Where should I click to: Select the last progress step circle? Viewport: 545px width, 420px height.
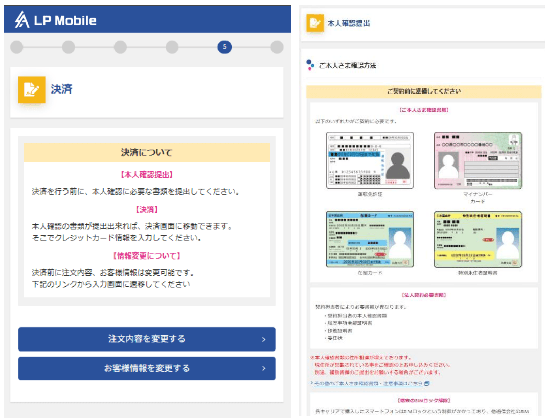(277, 48)
